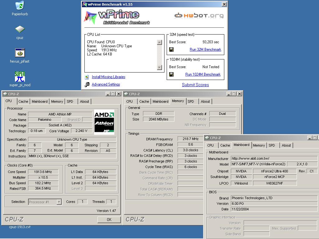Click the Name field showing AMD Athlon MP

click(x=60, y=114)
